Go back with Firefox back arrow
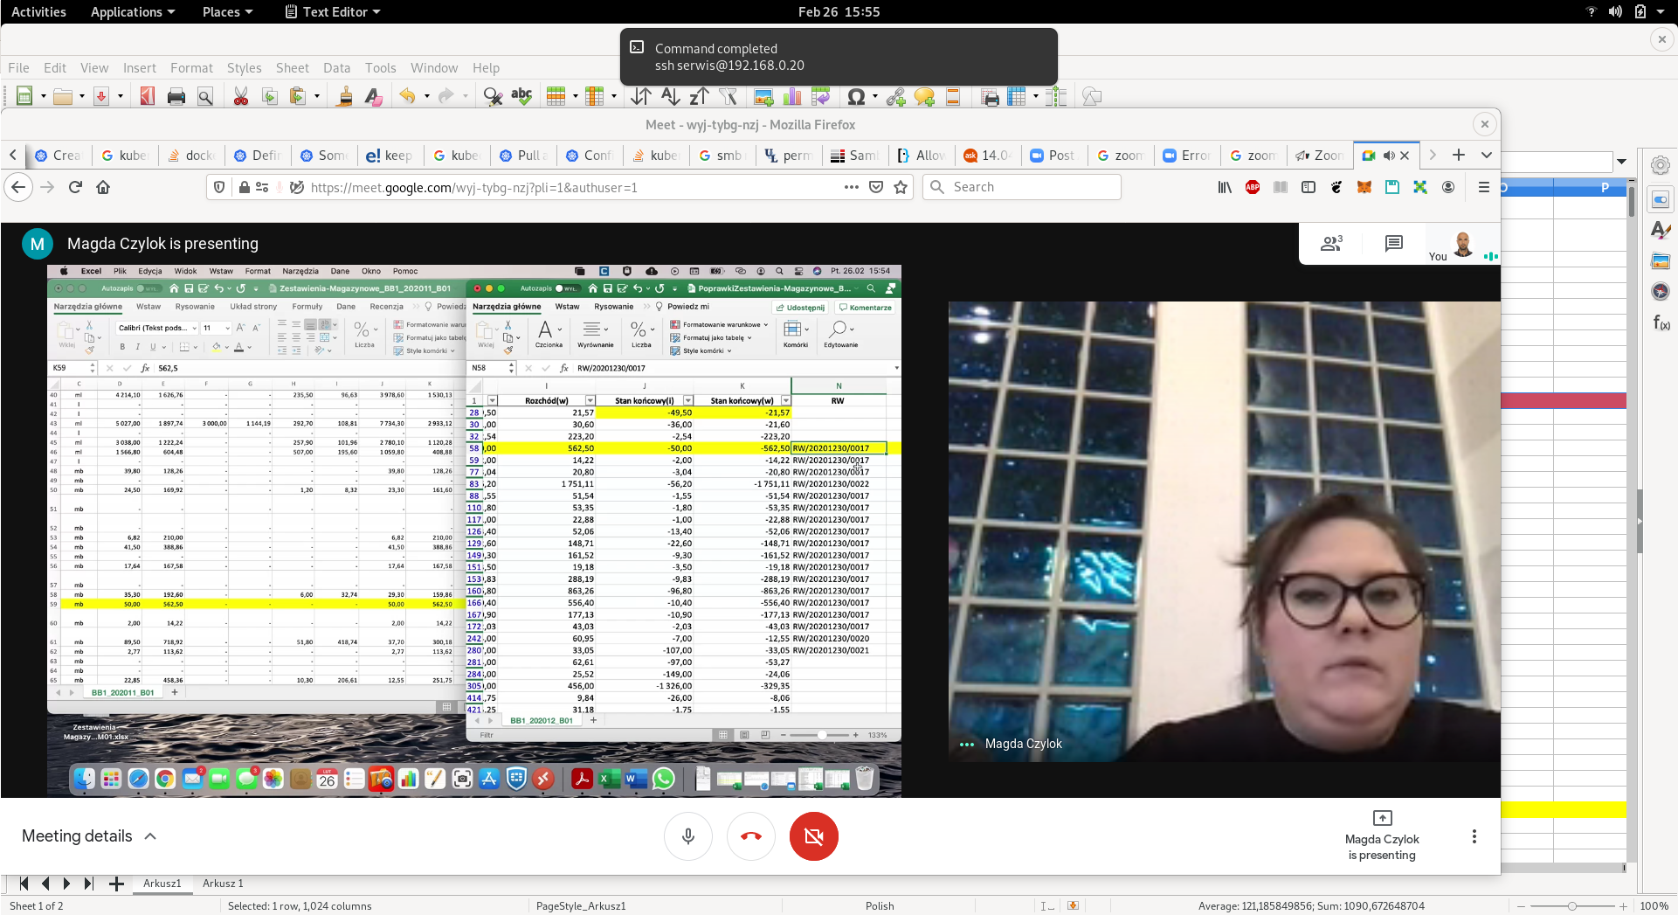 tap(18, 187)
